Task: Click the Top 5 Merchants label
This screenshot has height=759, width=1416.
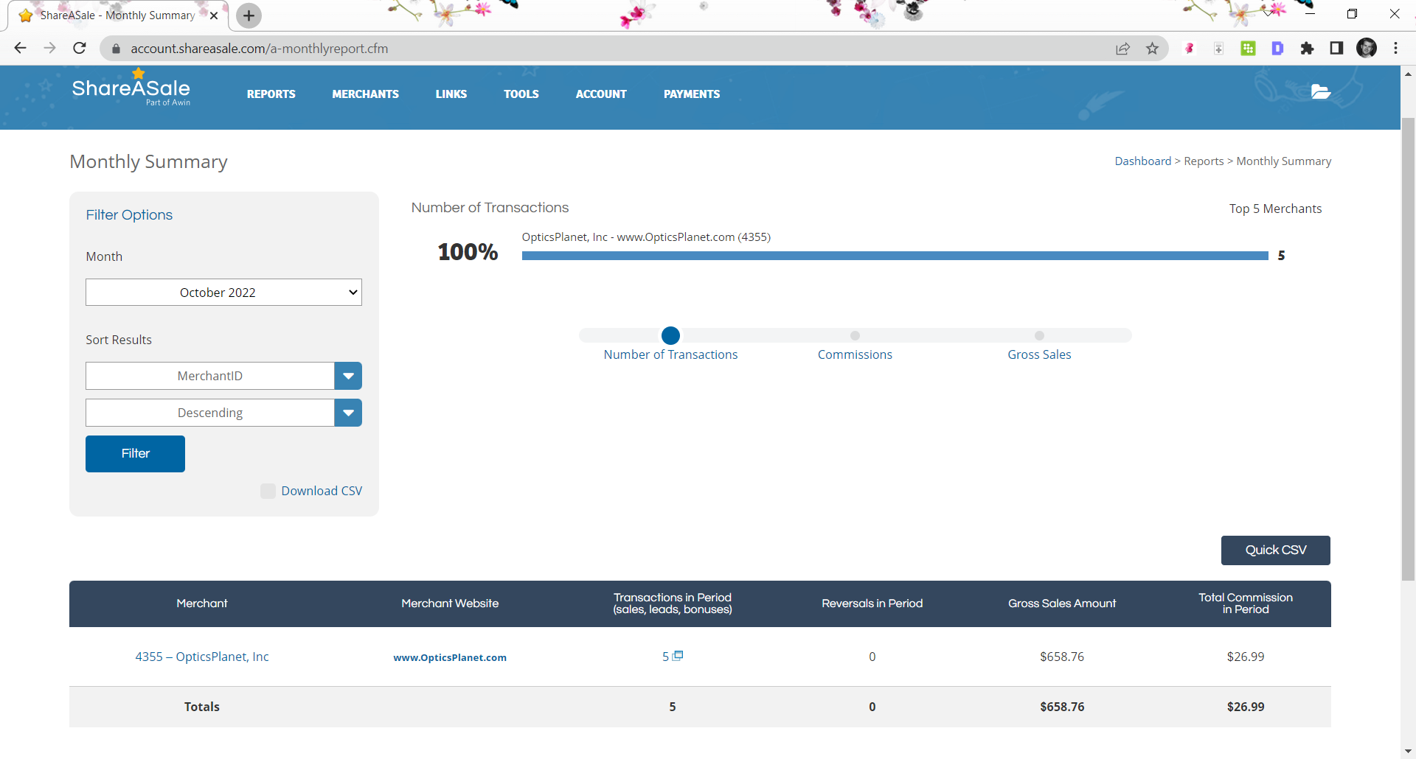Action: pyautogui.click(x=1275, y=209)
